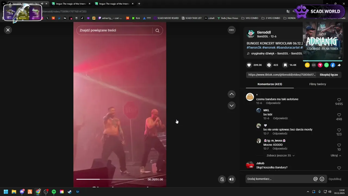This screenshot has height=196, width=348.
Task: Like the 'bo nie umie spiewac' reply
Action: pos(339,130)
